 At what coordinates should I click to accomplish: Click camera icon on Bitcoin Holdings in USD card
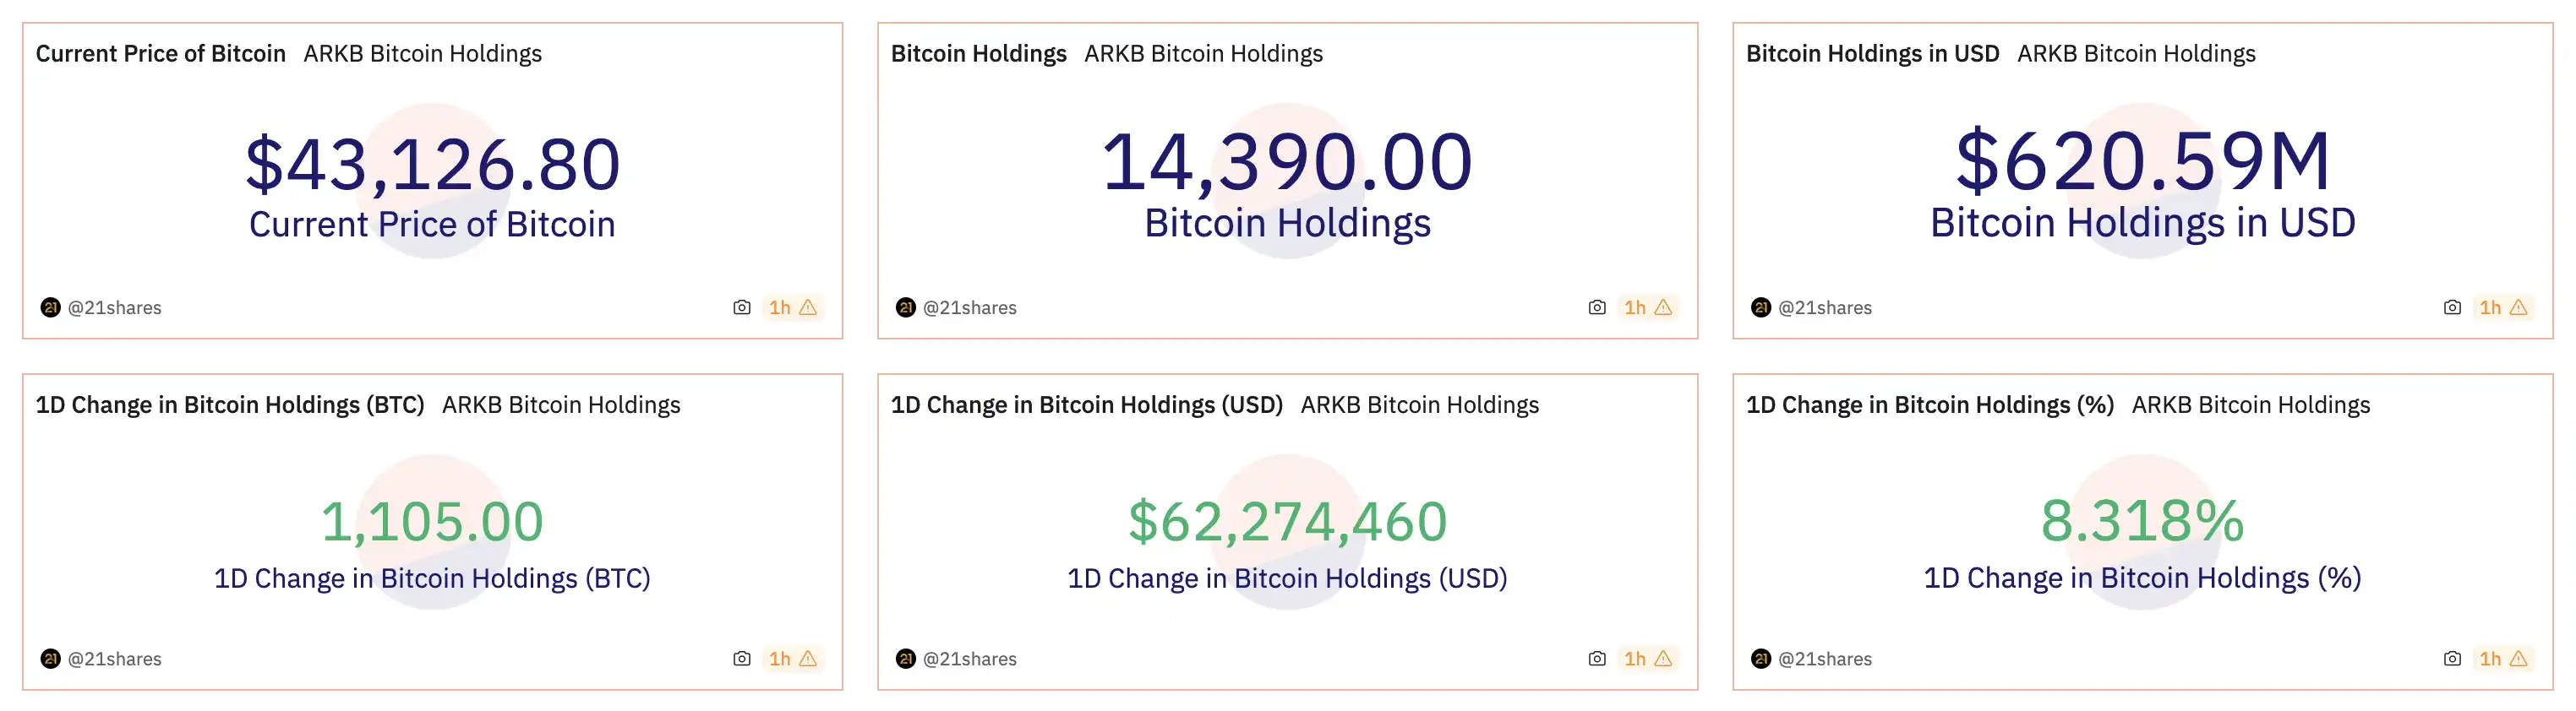click(x=2452, y=307)
